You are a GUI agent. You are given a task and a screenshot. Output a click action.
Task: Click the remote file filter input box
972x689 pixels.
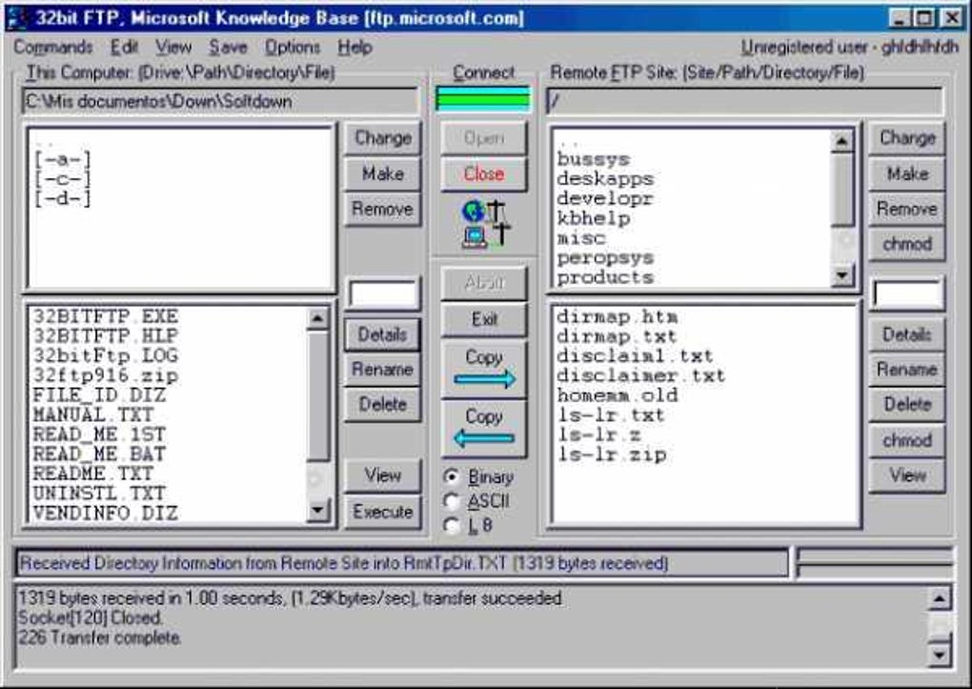coord(907,294)
